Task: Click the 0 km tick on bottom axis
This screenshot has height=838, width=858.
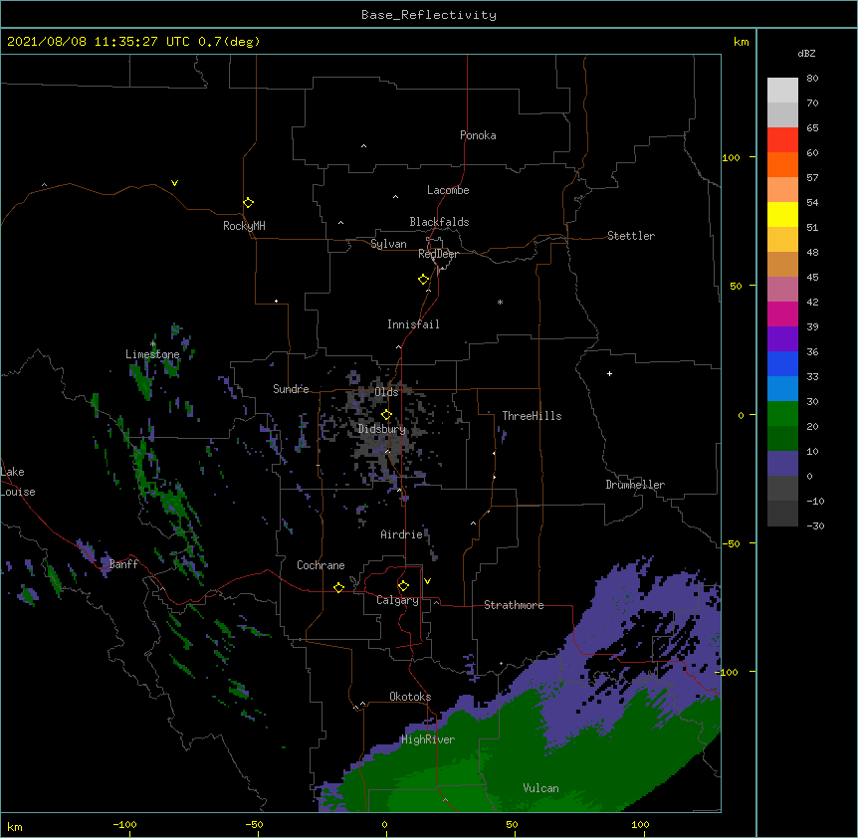Action: tap(384, 825)
